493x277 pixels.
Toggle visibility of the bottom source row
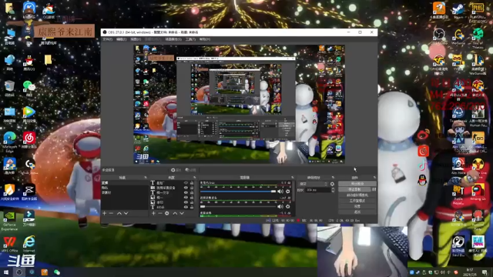(186, 207)
